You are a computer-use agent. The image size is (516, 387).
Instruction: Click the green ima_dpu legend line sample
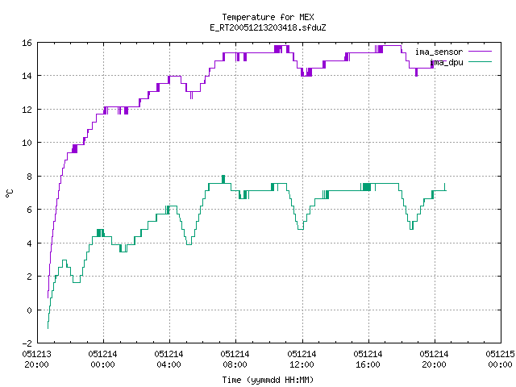tap(480, 62)
